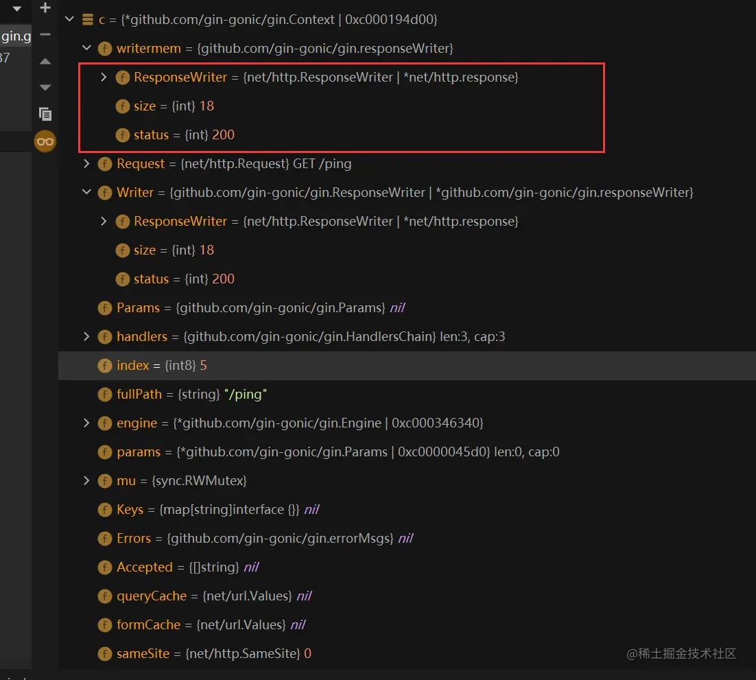Image resolution: width=756 pixels, height=680 pixels.
Task: Click the New Watch plus icon
Action: 45,8
